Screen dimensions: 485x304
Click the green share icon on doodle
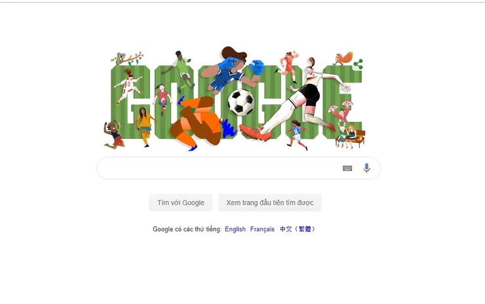[358, 64]
